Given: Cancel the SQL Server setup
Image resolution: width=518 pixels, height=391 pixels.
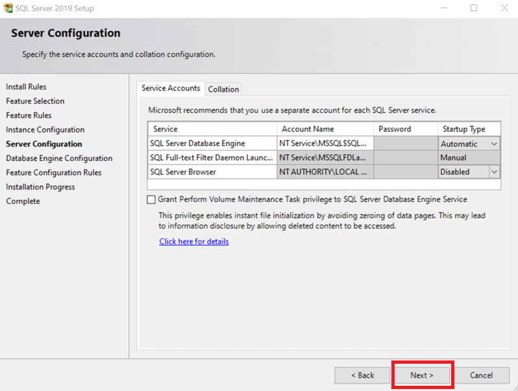Looking at the screenshot, I should click(x=481, y=375).
